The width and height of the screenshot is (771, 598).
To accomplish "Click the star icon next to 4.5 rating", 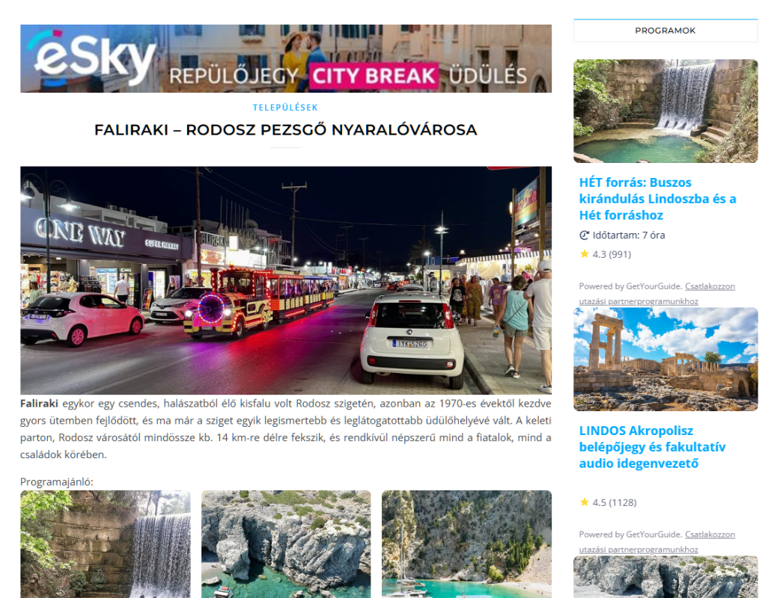I will pyautogui.click(x=585, y=502).
